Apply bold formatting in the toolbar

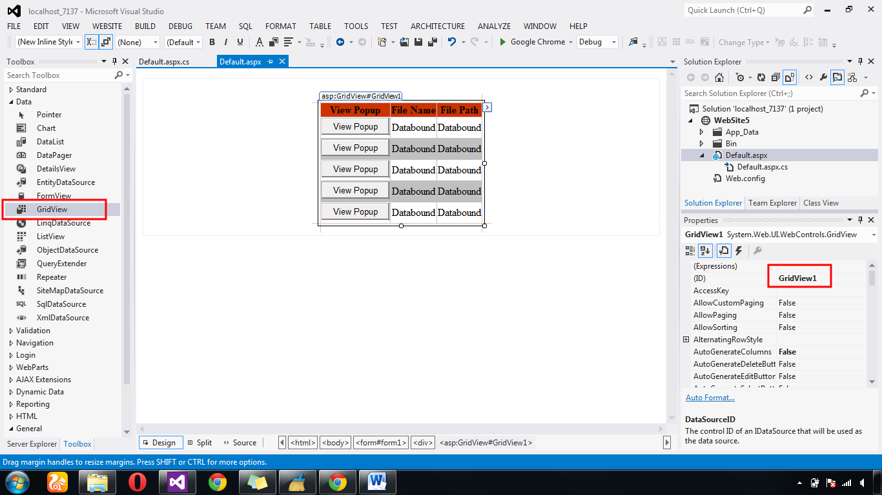[x=212, y=42]
